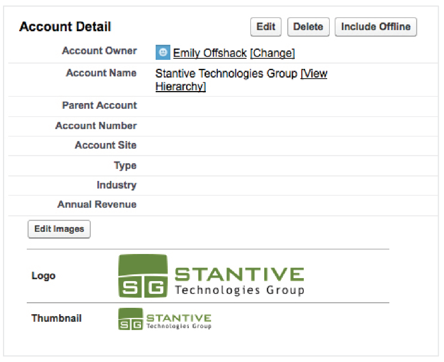444x362 pixels.
Task: Click the account owner avatar icon
Action: (162, 53)
